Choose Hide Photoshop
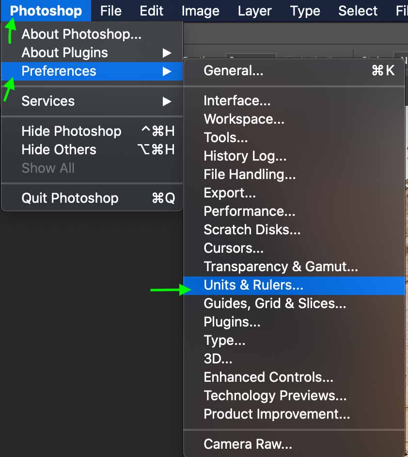Viewport: 408px width, 457px height. 92,131
